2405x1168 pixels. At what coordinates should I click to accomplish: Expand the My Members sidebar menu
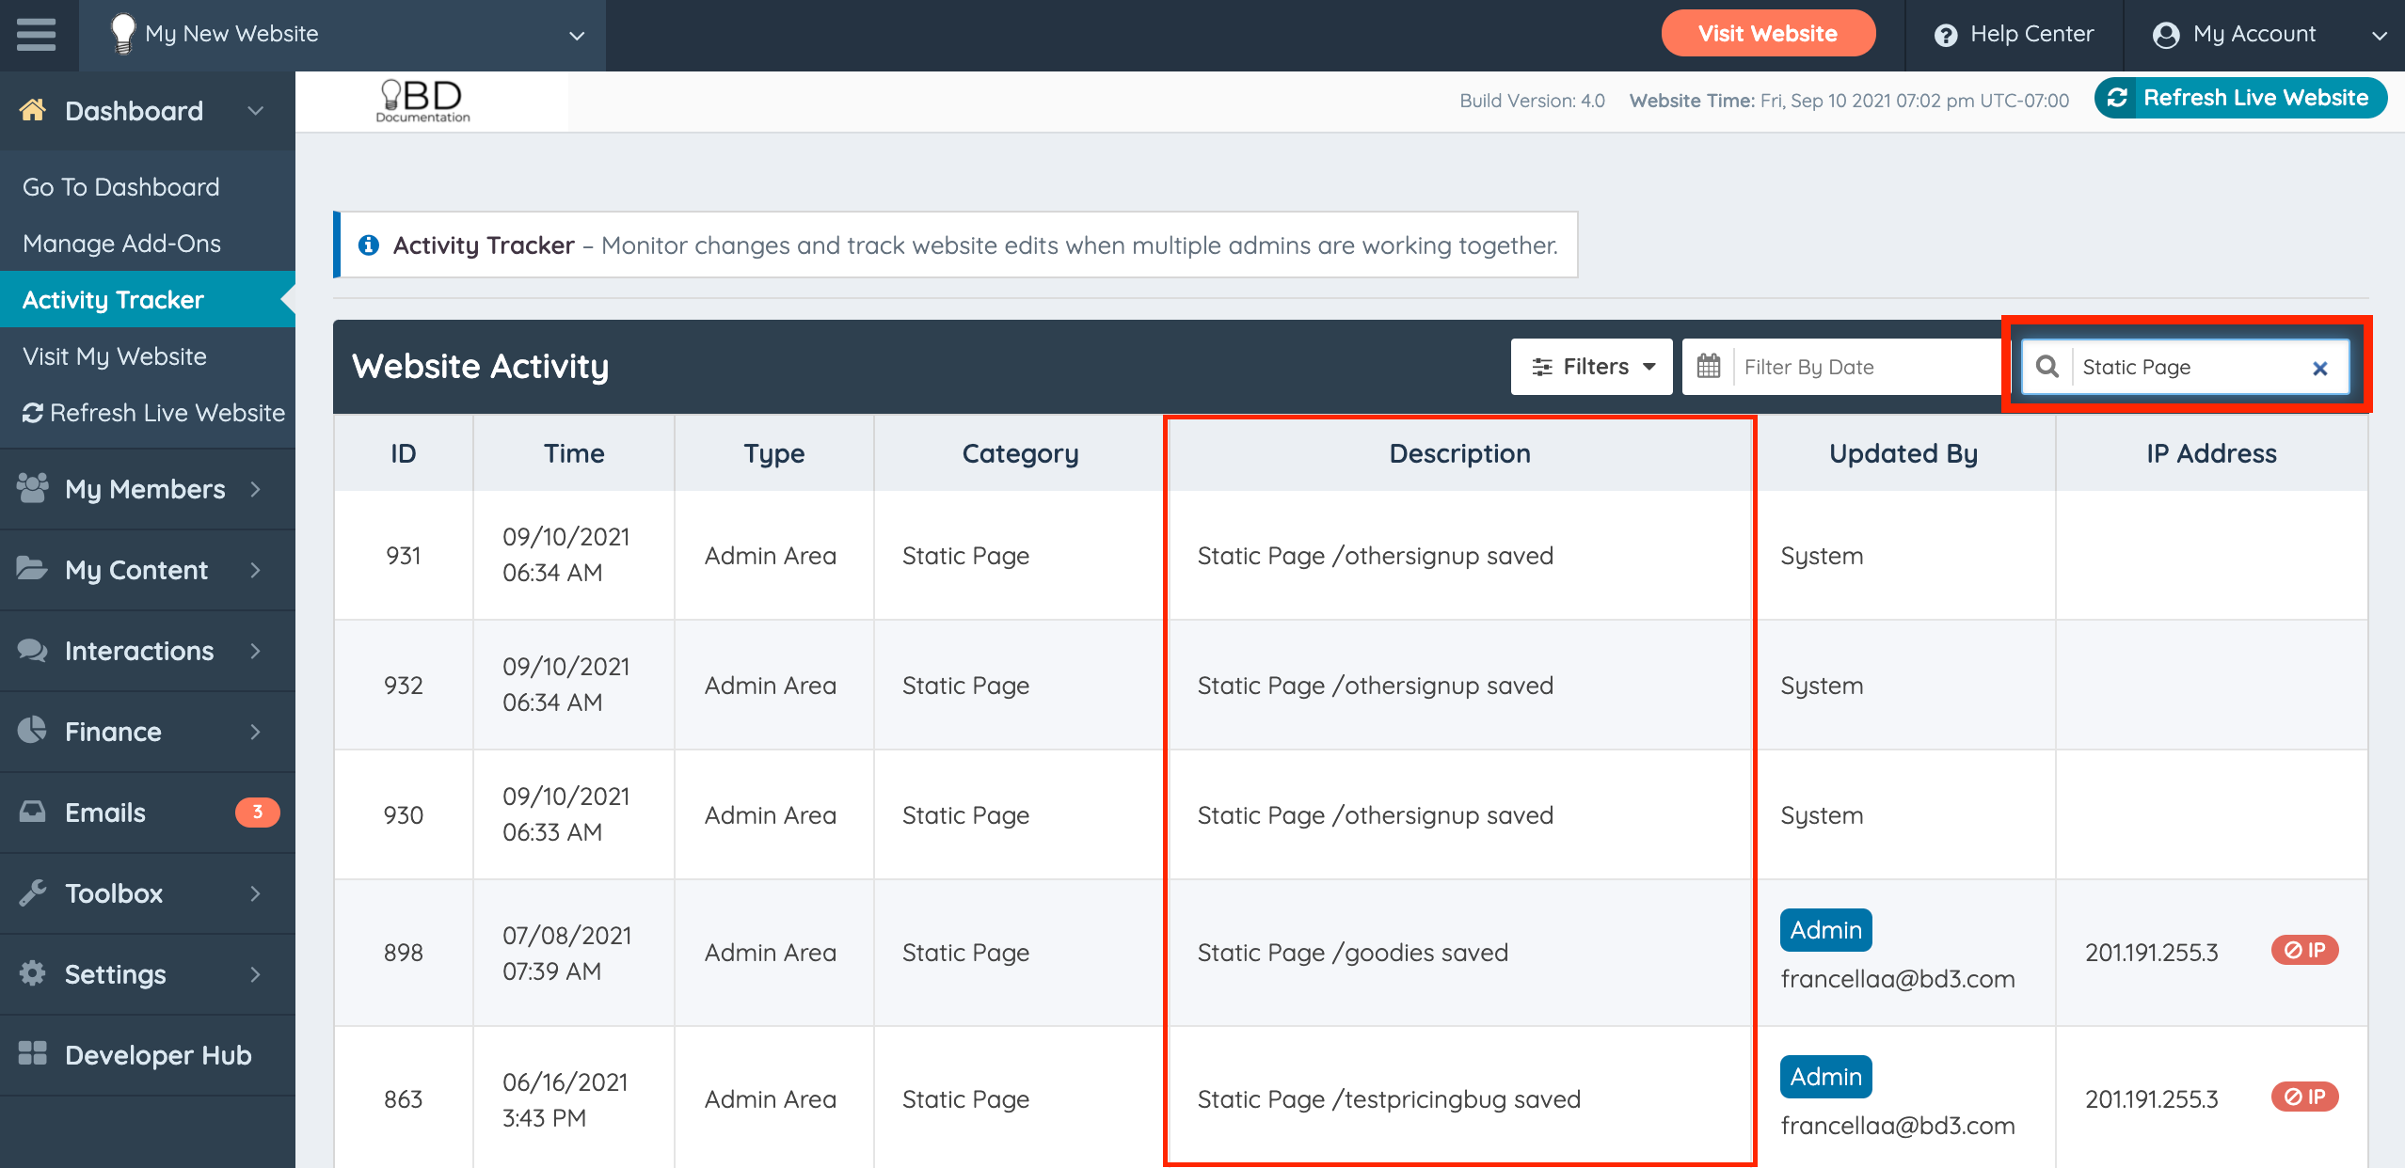coord(147,489)
